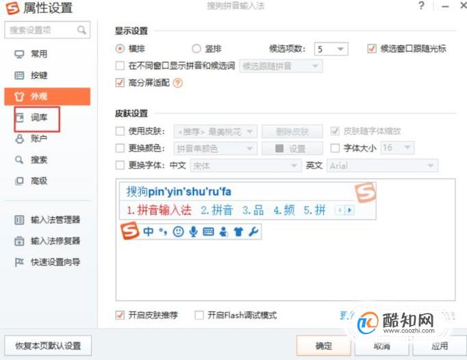Open the English font dropdown Arial
The width and height of the screenshot is (467, 360).
[x=383, y=166]
